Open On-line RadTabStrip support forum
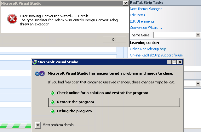This screenshot has height=132, width=201. point(156,55)
